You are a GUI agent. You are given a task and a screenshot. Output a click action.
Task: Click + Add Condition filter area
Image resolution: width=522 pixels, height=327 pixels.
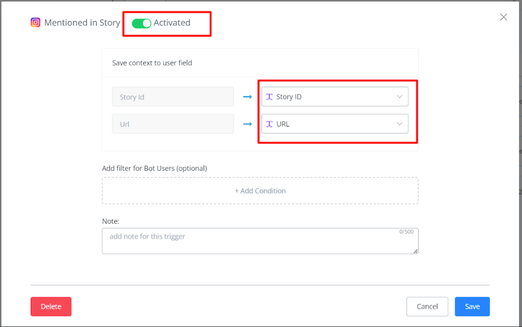click(x=260, y=191)
